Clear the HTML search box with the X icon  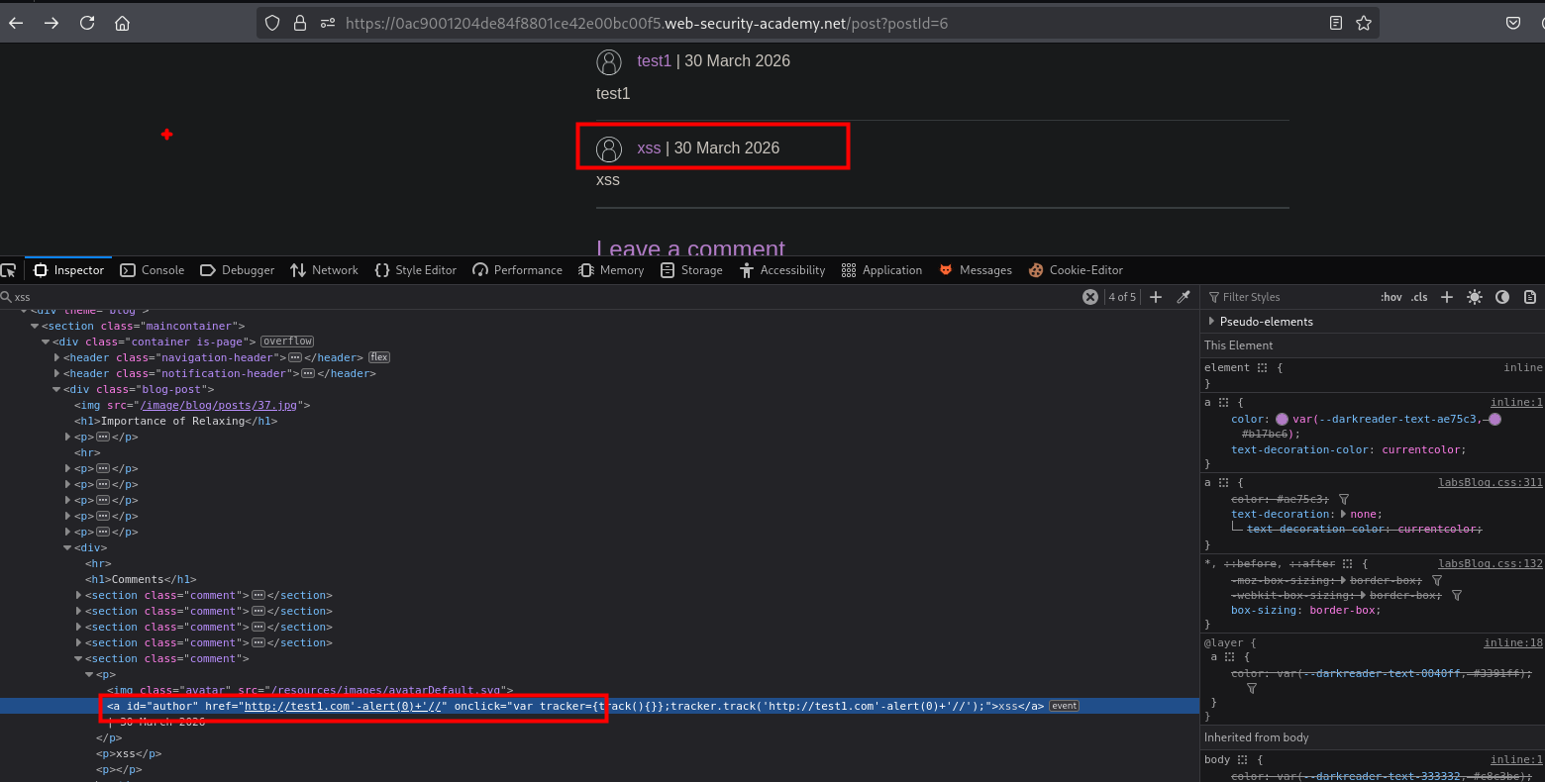(1090, 297)
